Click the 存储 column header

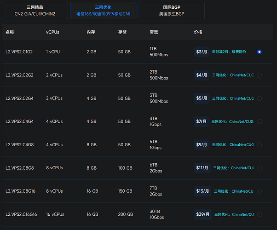pyautogui.click(x=122, y=32)
